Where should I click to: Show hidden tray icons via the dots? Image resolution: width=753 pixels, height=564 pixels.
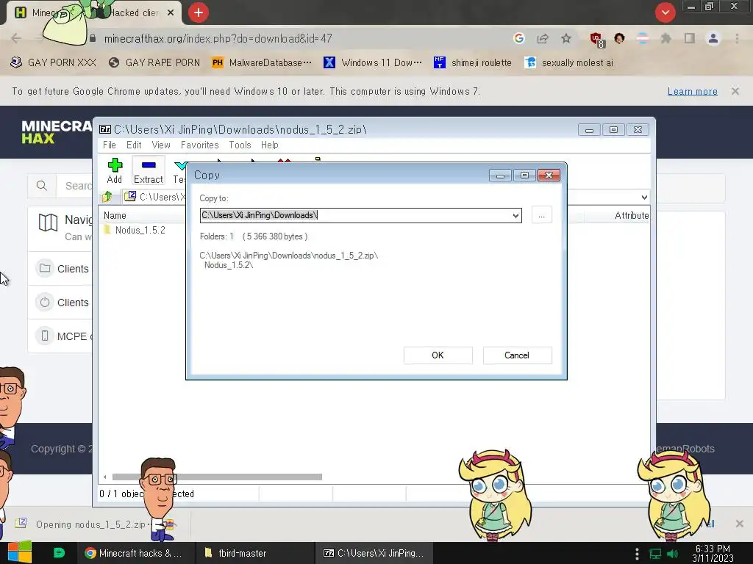(637, 554)
